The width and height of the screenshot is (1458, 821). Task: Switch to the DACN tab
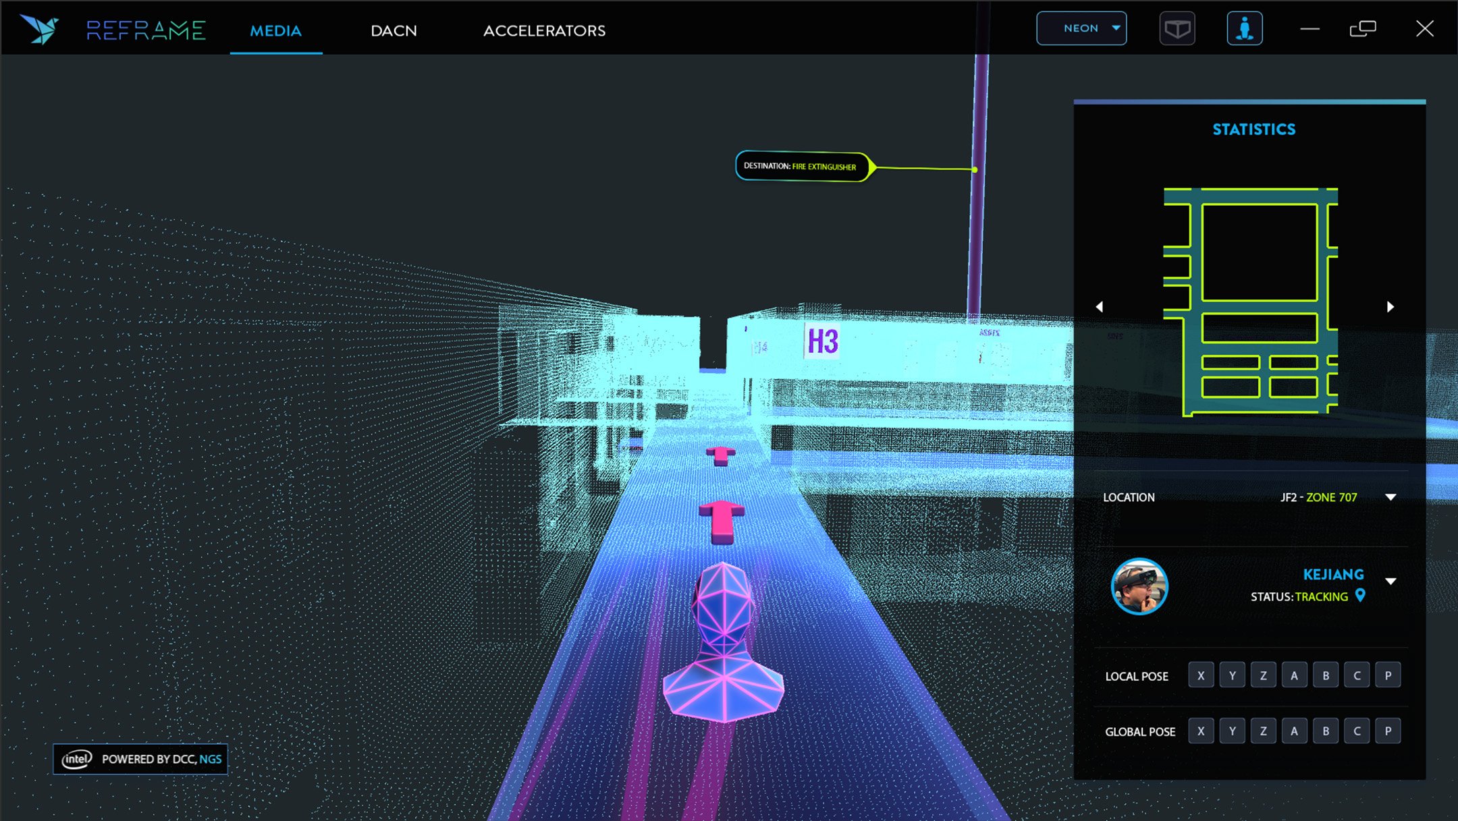coord(394,30)
